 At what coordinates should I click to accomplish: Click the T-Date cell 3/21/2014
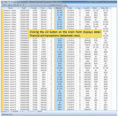point(71,70)
